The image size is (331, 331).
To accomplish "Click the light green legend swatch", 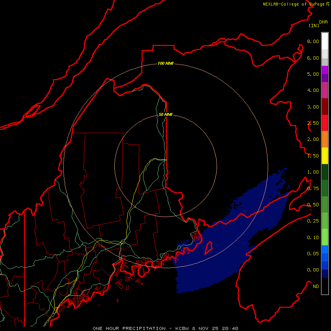I will tap(325, 237).
